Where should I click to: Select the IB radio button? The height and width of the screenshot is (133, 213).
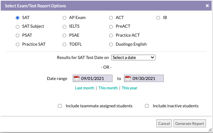[x=158, y=18]
